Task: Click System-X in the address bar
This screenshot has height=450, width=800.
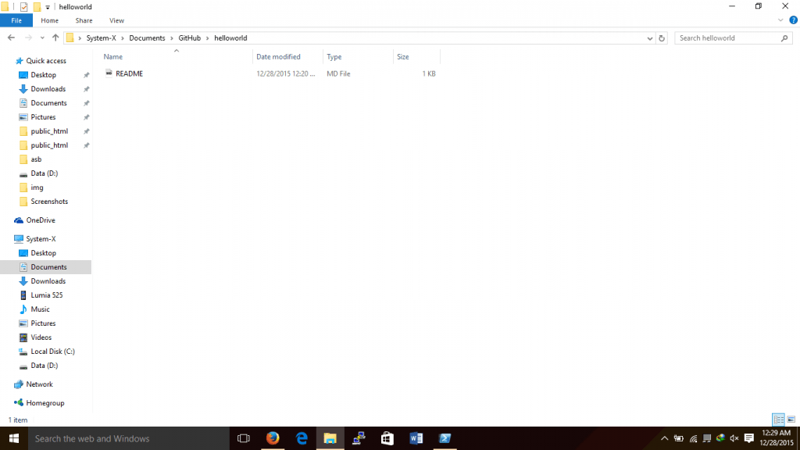Action: click(x=101, y=37)
